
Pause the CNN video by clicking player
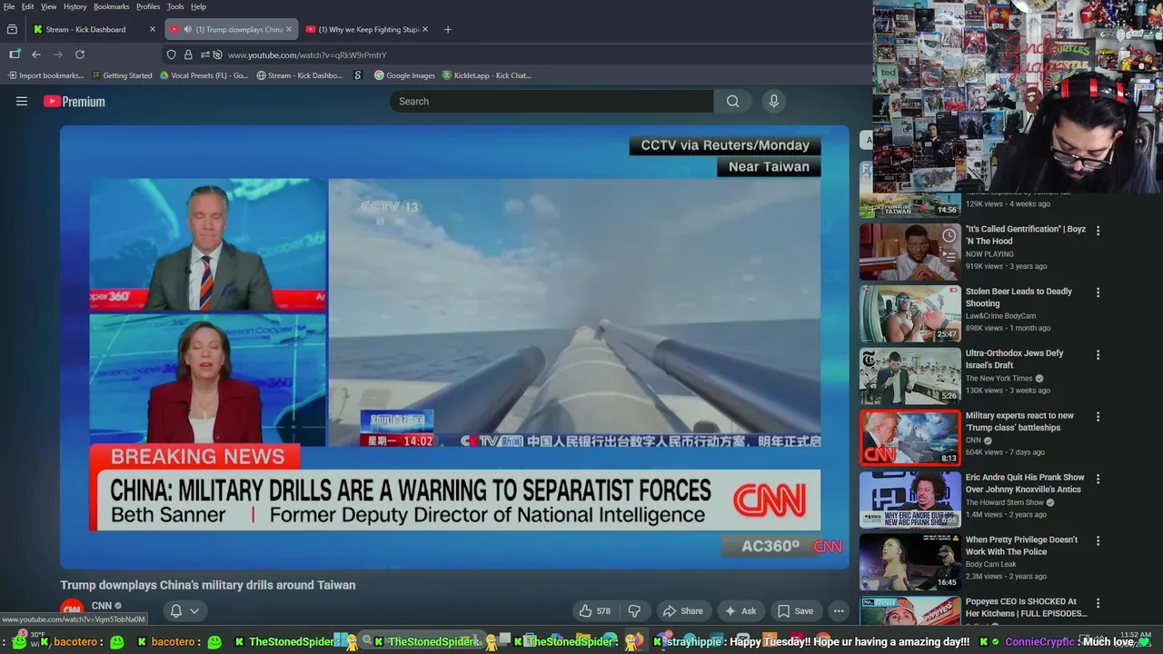click(454, 347)
